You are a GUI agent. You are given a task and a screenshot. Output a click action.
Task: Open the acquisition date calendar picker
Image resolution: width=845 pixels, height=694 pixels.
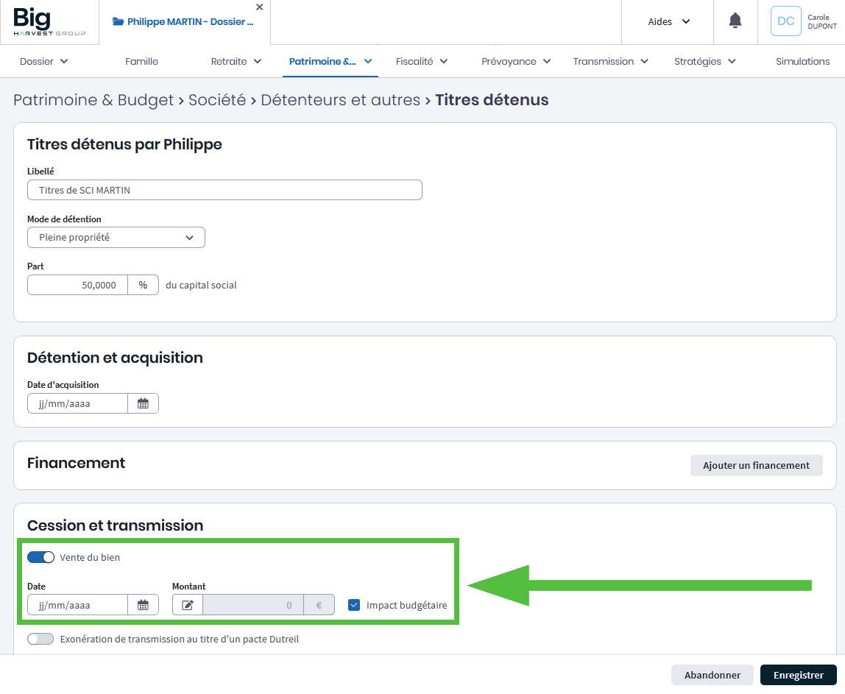(143, 403)
